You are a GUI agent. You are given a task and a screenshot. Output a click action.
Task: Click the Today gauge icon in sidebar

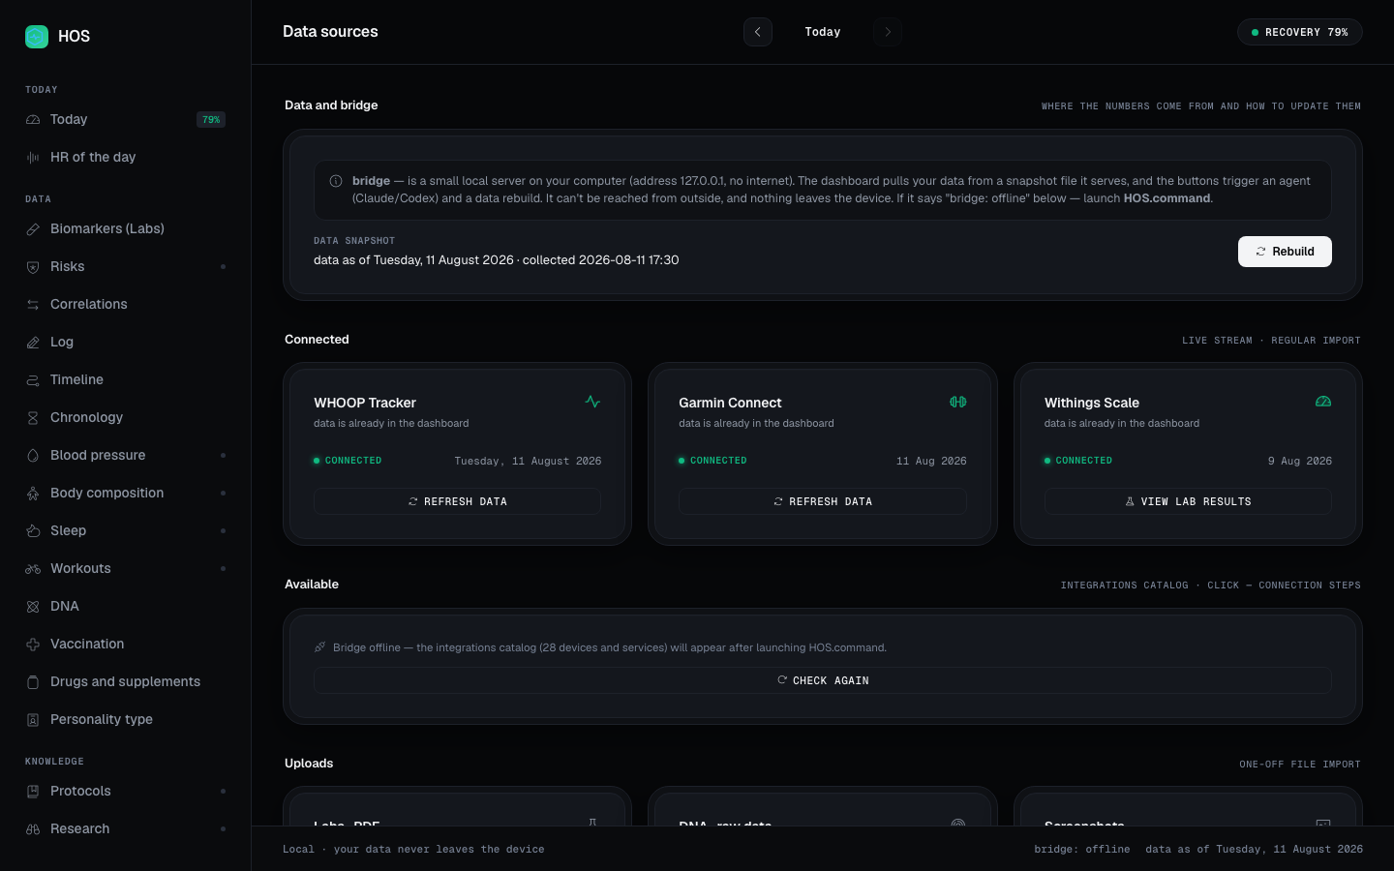pos(33,120)
